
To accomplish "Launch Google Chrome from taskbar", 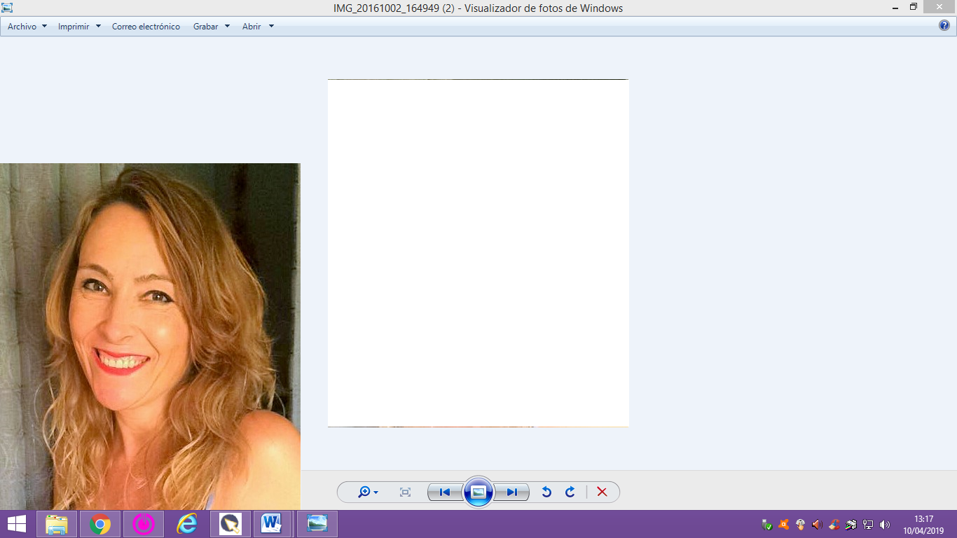I will (x=100, y=524).
